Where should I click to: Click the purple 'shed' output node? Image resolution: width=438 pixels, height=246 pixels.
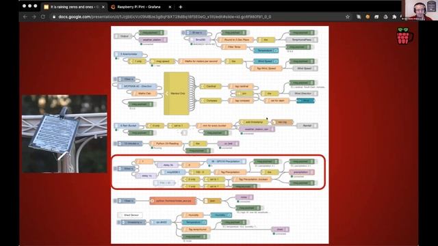coord(280,230)
